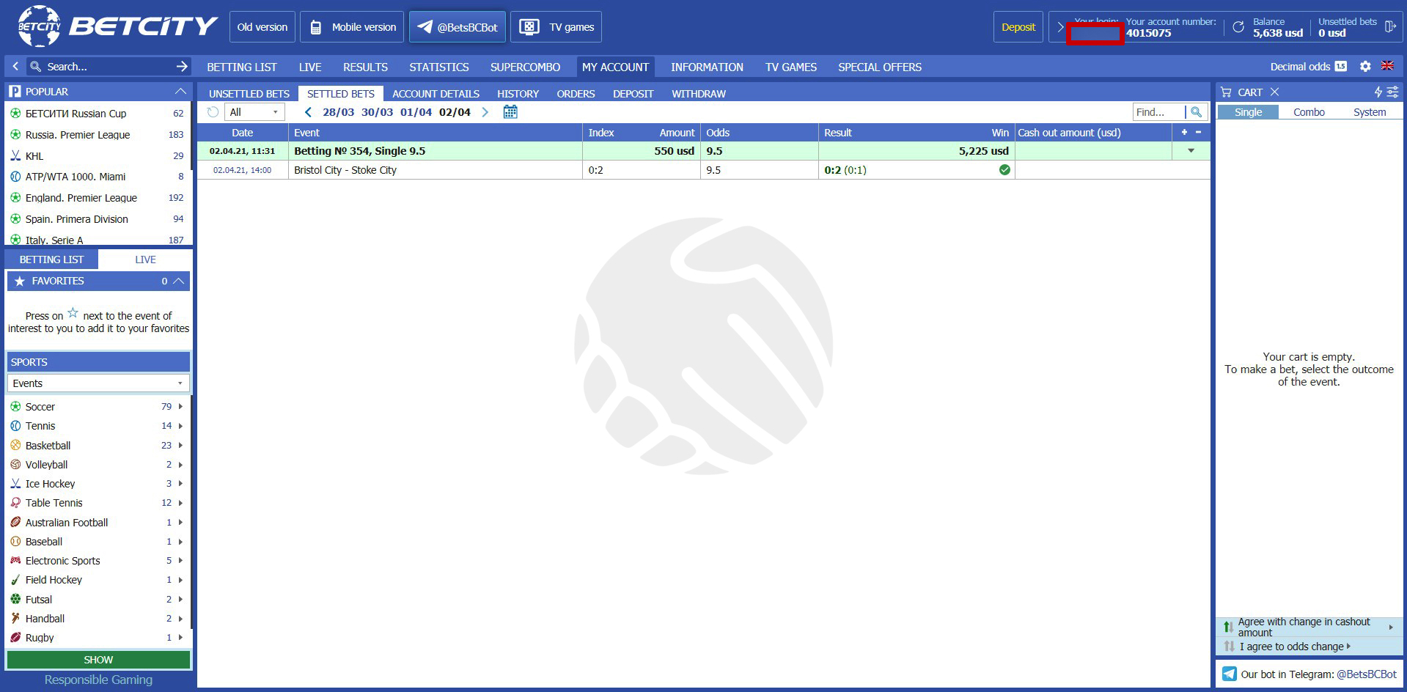Switch sidebar to Live tab

click(145, 259)
